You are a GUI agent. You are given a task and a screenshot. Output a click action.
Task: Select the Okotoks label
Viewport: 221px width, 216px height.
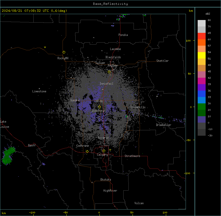coord(106,180)
